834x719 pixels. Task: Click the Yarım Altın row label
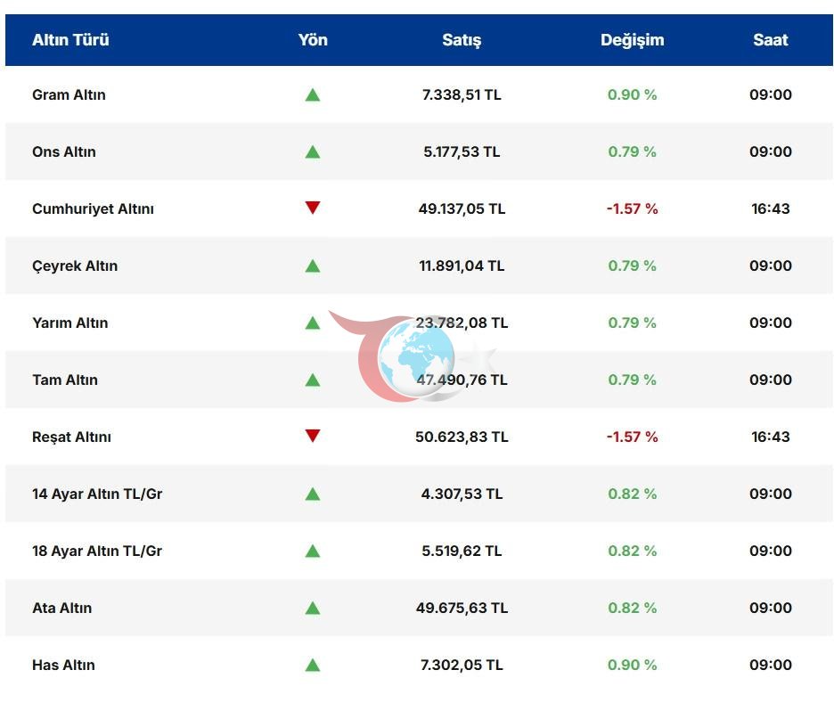pyautogui.click(x=69, y=323)
